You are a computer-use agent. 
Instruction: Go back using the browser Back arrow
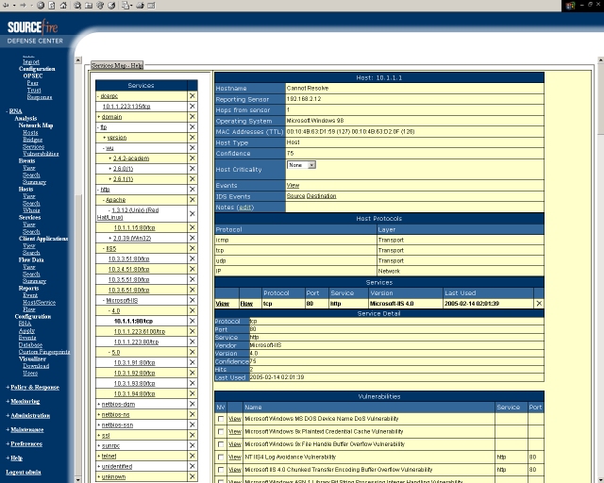point(6,6)
